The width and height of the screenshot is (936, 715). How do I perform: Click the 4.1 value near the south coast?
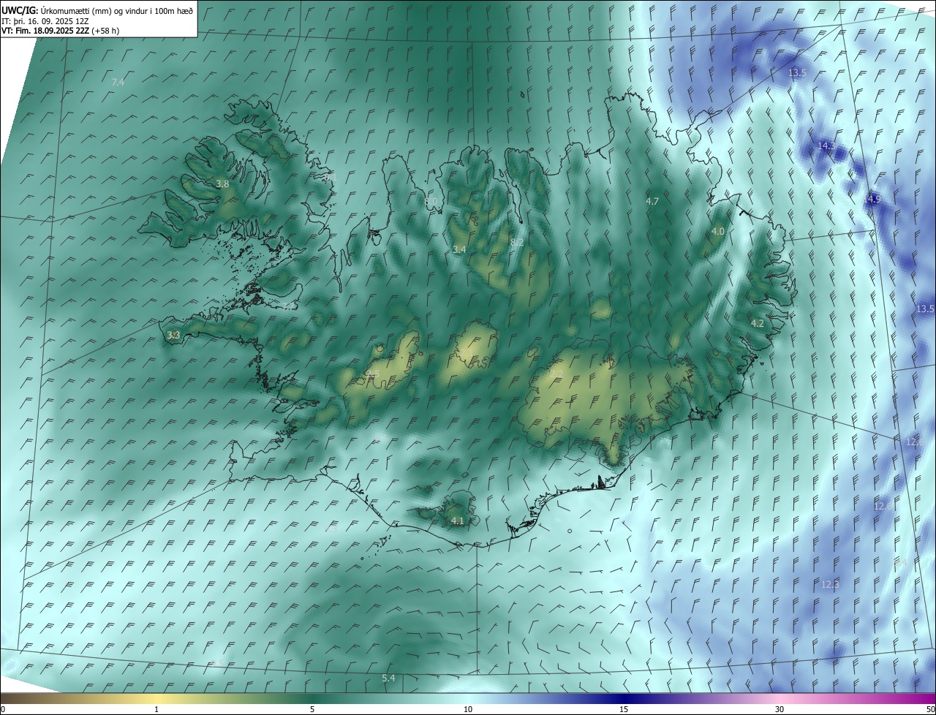pyautogui.click(x=458, y=521)
